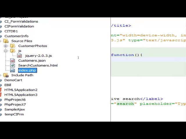Viewport: 186px width, 139px height.
Task: Select the Source Files label
Action: 22,41
